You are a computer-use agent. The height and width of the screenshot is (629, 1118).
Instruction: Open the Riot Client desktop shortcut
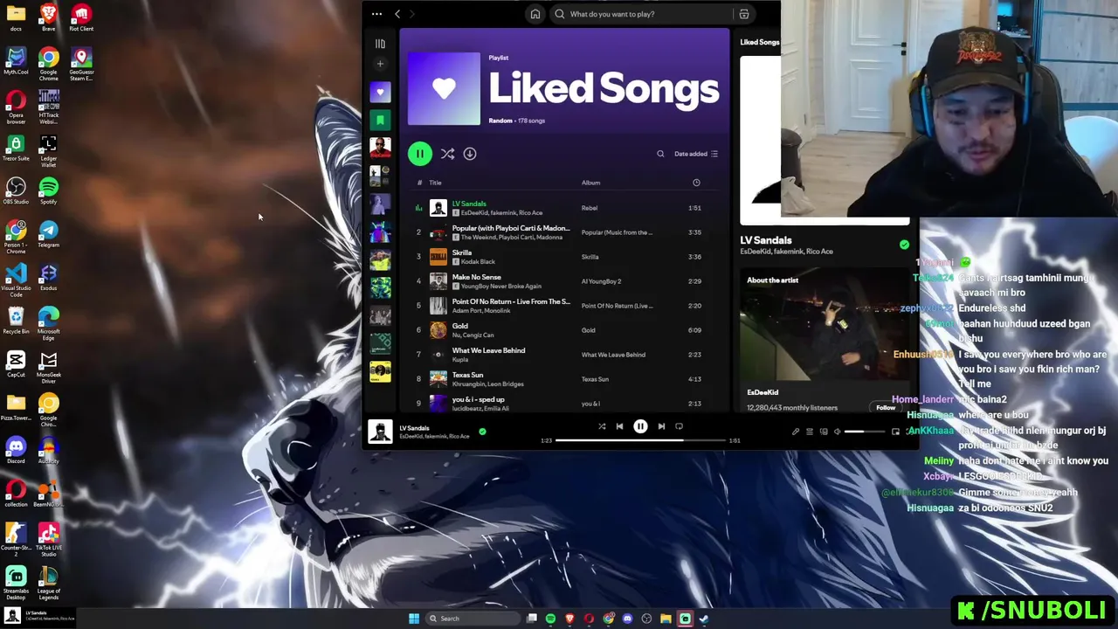pos(80,17)
